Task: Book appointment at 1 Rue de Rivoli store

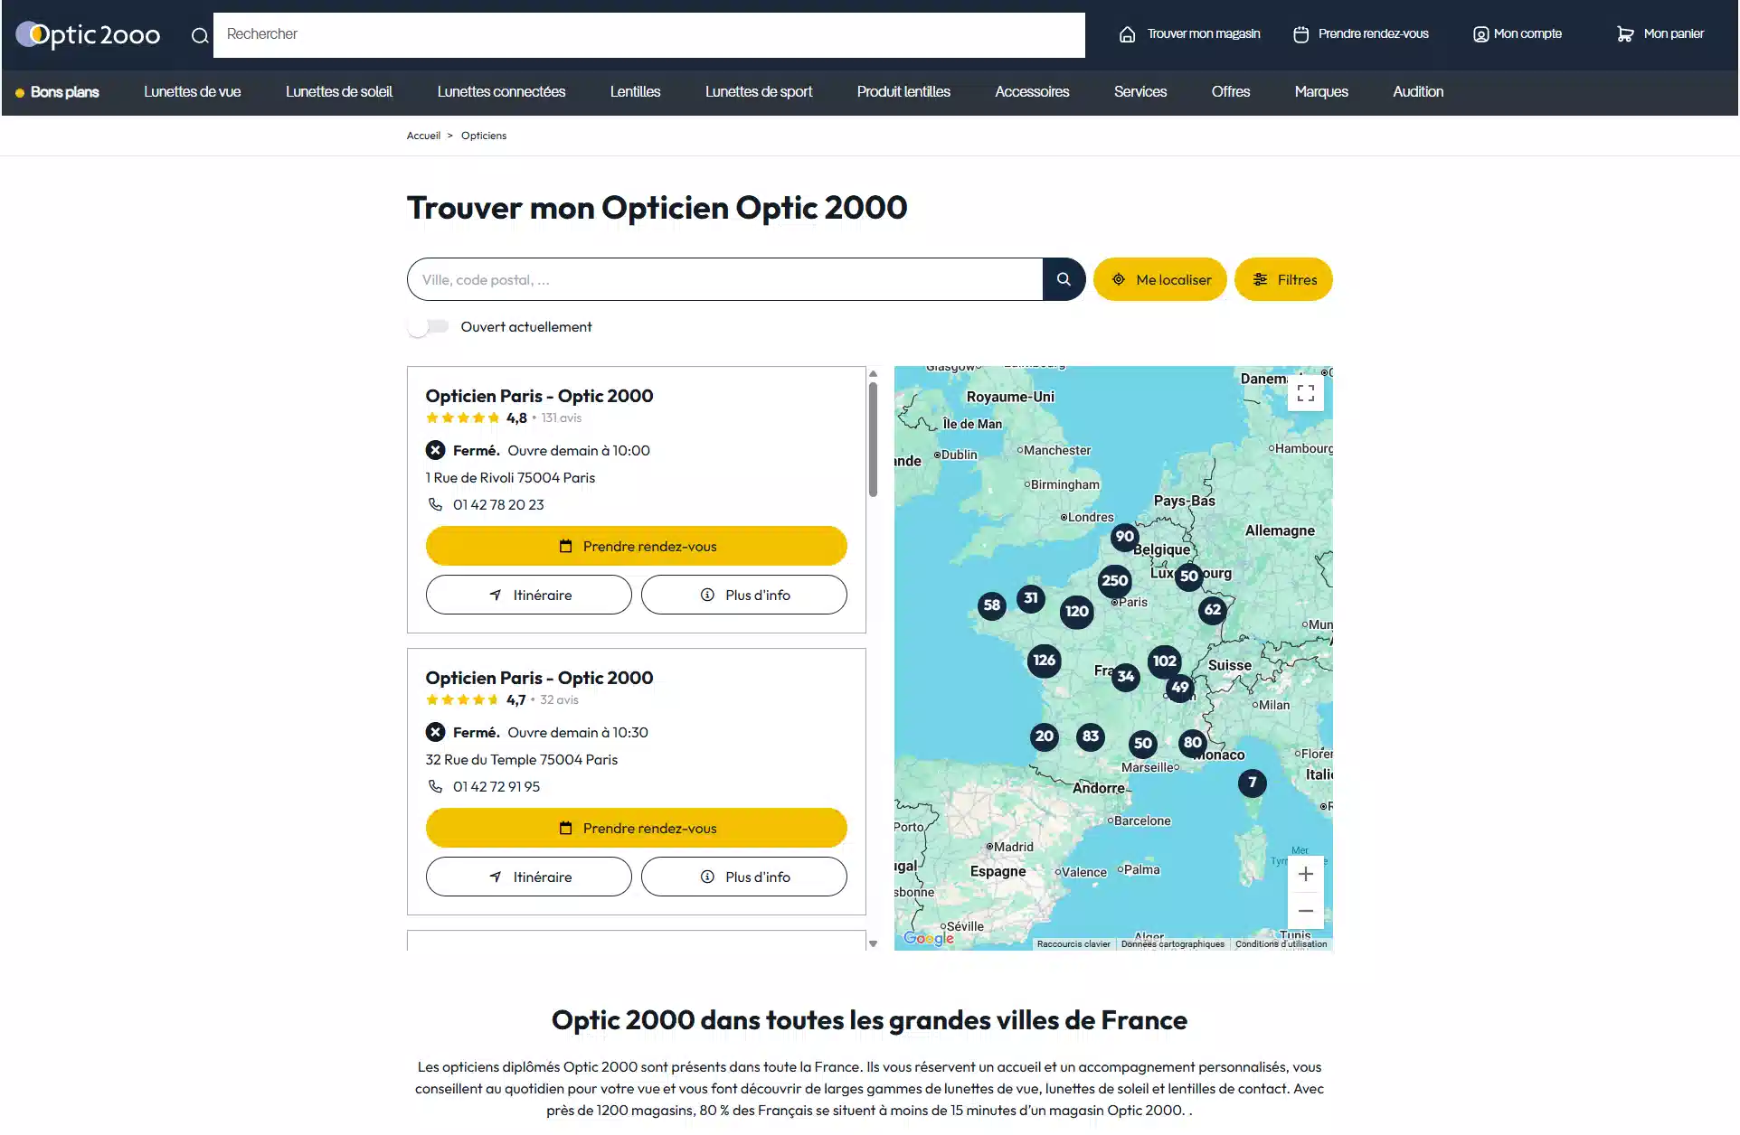Action: pos(637,546)
